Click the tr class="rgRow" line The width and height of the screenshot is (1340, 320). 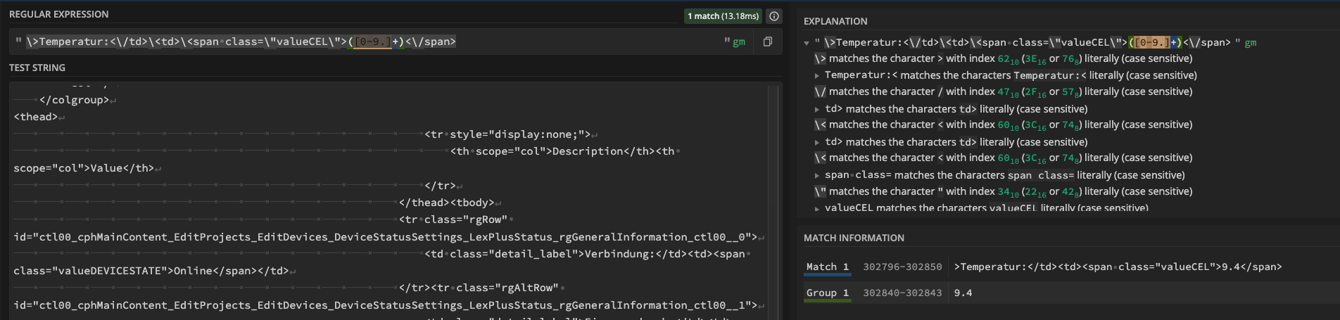coord(453,219)
